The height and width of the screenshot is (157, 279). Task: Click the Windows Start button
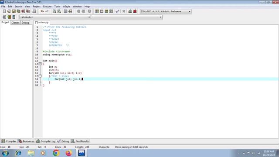click(x=5, y=153)
